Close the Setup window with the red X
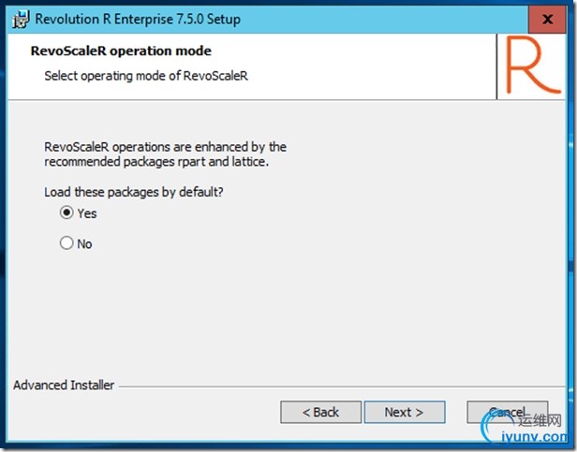Screen dimensions: 577x452 tap(547, 19)
